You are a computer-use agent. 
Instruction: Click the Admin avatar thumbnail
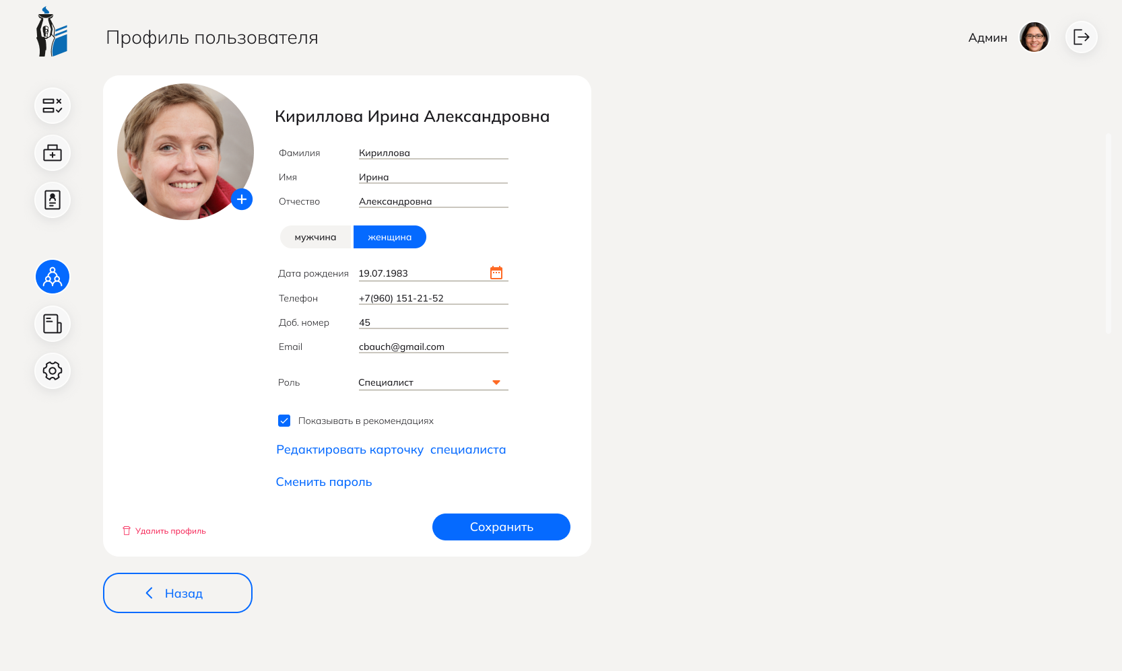tap(1034, 37)
